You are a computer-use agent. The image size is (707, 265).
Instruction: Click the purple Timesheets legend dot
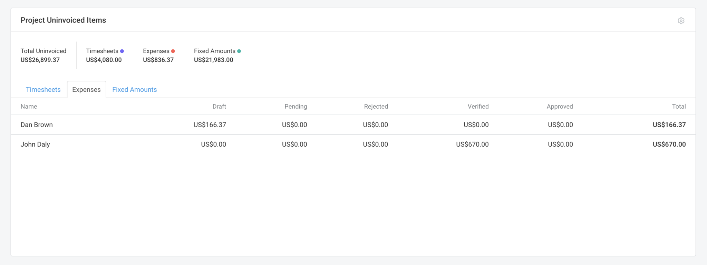[122, 51]
